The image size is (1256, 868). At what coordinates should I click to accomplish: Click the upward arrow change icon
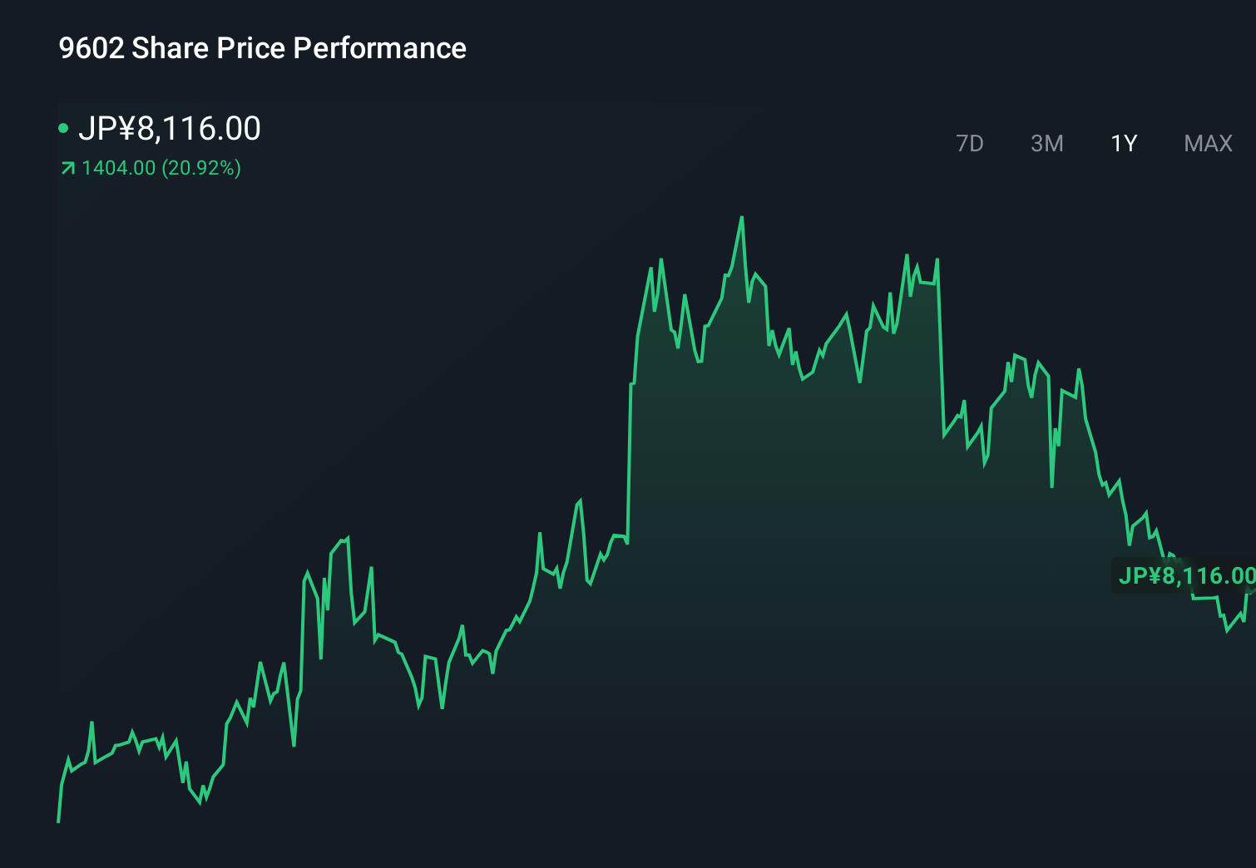pyautogui.click(x=68, y=169)
